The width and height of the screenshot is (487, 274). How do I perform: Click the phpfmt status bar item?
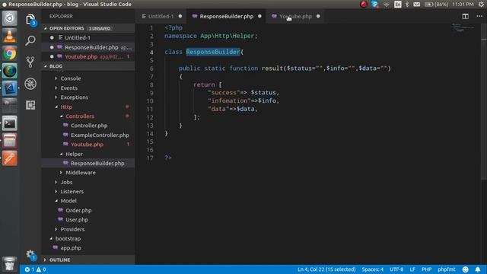[x=447, y=269]
